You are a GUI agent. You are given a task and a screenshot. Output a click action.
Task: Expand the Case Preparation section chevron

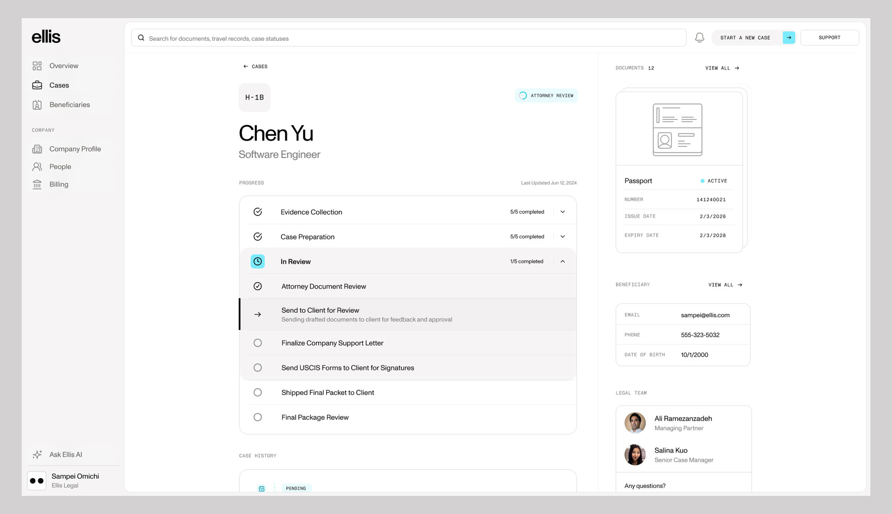[x=563, y=237]
